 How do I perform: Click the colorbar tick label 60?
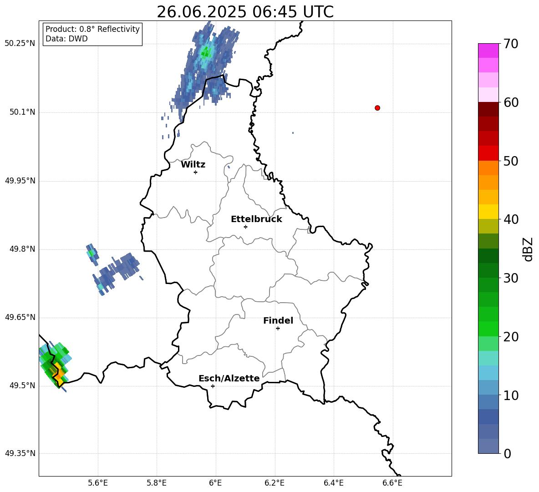click(x=511, y=102)
